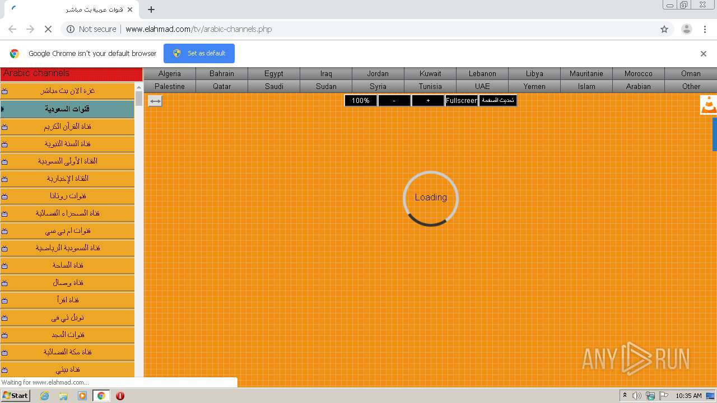Switch to the Tunisia tab
The image size is (717, 403).
[430, 86]
